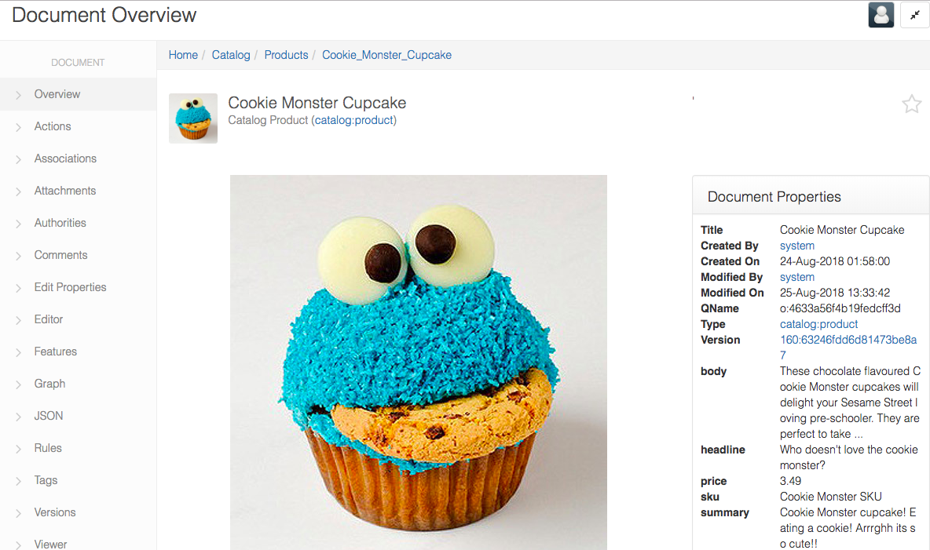Open the user profile avatar icon

(881, 16)
